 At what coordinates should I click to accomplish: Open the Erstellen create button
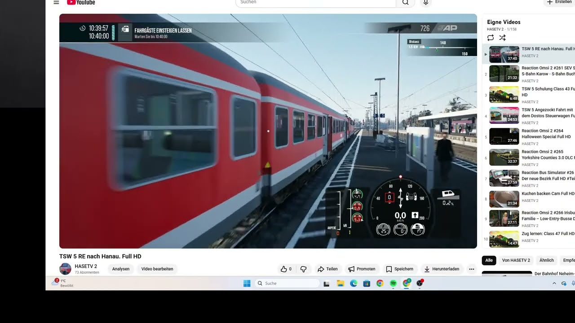click(559, 2)
